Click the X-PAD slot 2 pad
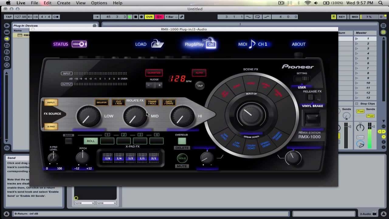This screenshot has height=219, width=389. (x=123, y=141)
